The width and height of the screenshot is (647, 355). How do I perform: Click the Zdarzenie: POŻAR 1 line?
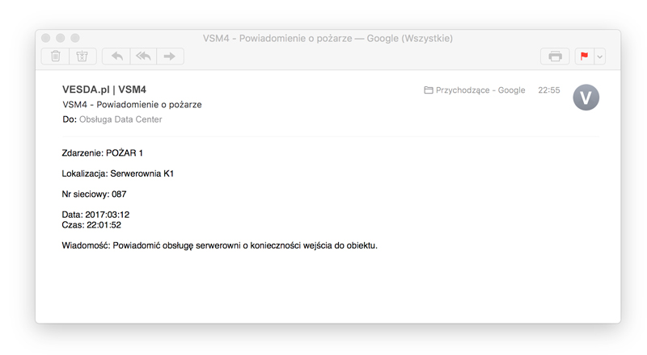coord(103,152)
